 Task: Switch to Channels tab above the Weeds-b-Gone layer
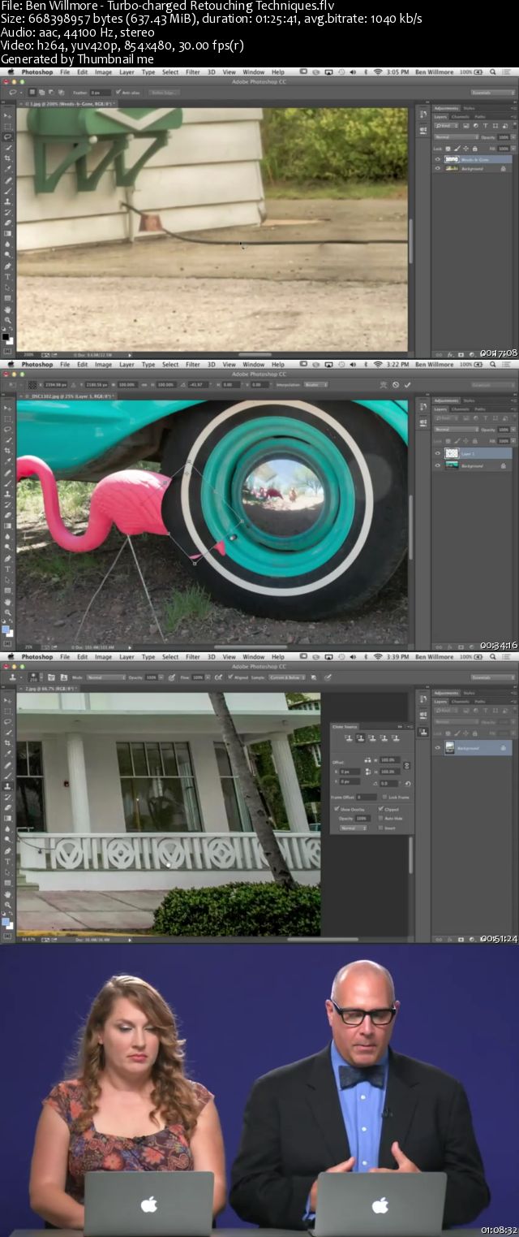pyautogui.click(x=461, y=117)
